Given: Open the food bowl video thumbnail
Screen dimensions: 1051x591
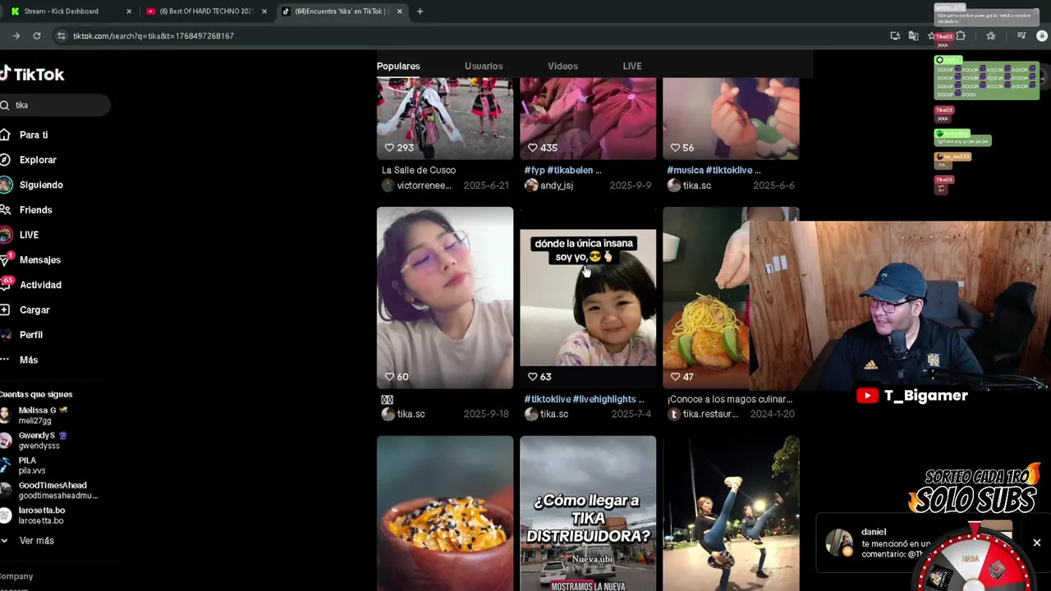Looking at the screenshot, I should pyautogui.click(x=445, y=513).
